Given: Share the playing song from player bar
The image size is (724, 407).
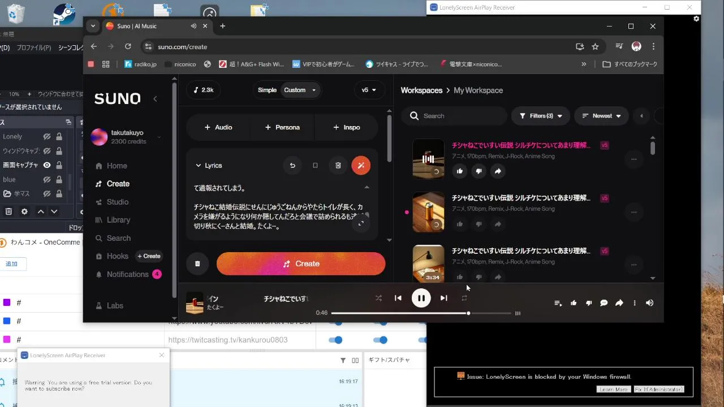Looking at the screenshot, I should [x=619, y=303].
